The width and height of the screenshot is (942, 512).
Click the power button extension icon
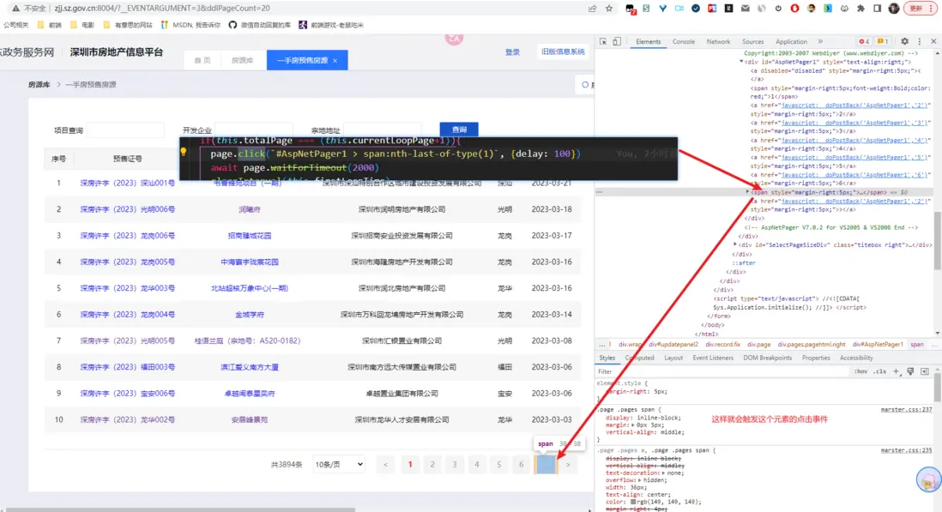click(x=778, y=9)
